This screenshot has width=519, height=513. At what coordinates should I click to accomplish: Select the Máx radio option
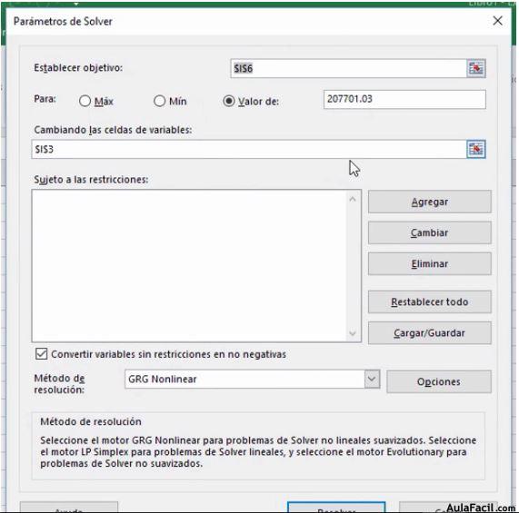[x=85, y=101]
